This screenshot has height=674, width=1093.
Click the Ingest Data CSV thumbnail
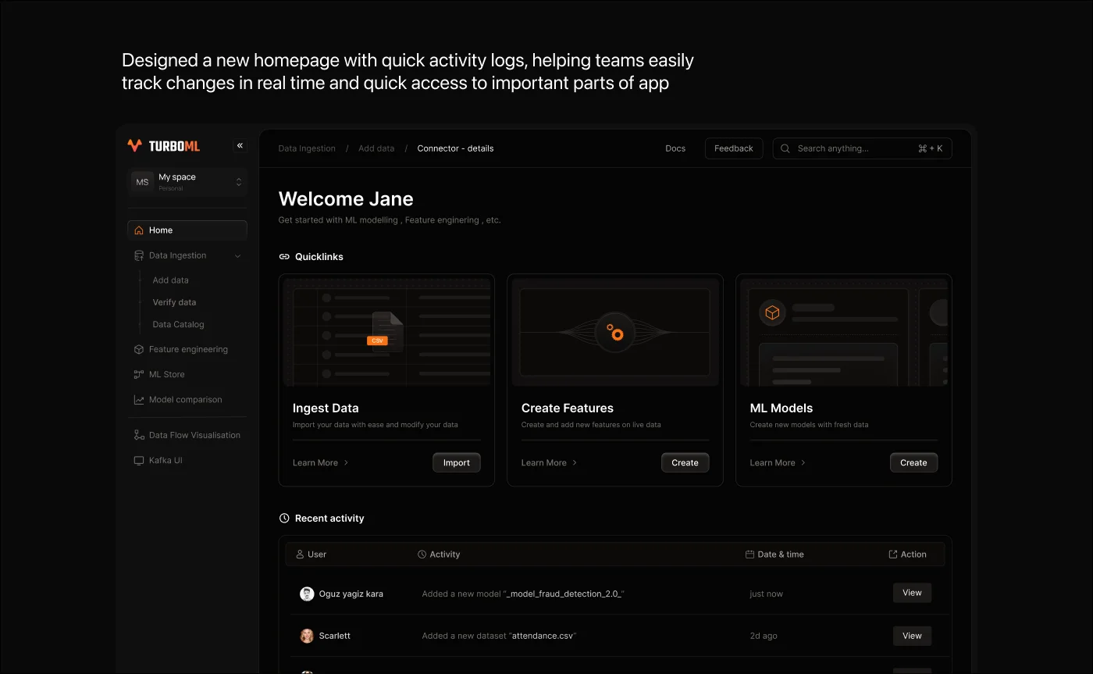pos(386,332)
